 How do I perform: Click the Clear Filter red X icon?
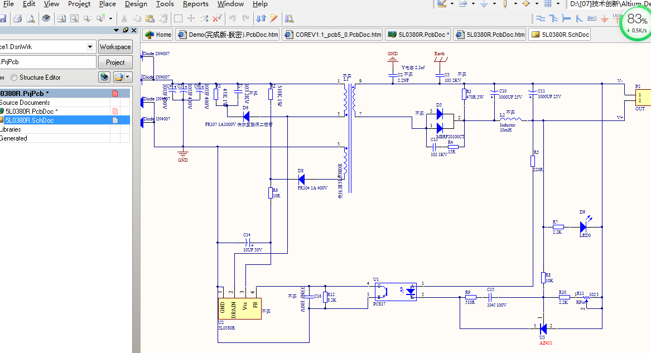[217, 18]
